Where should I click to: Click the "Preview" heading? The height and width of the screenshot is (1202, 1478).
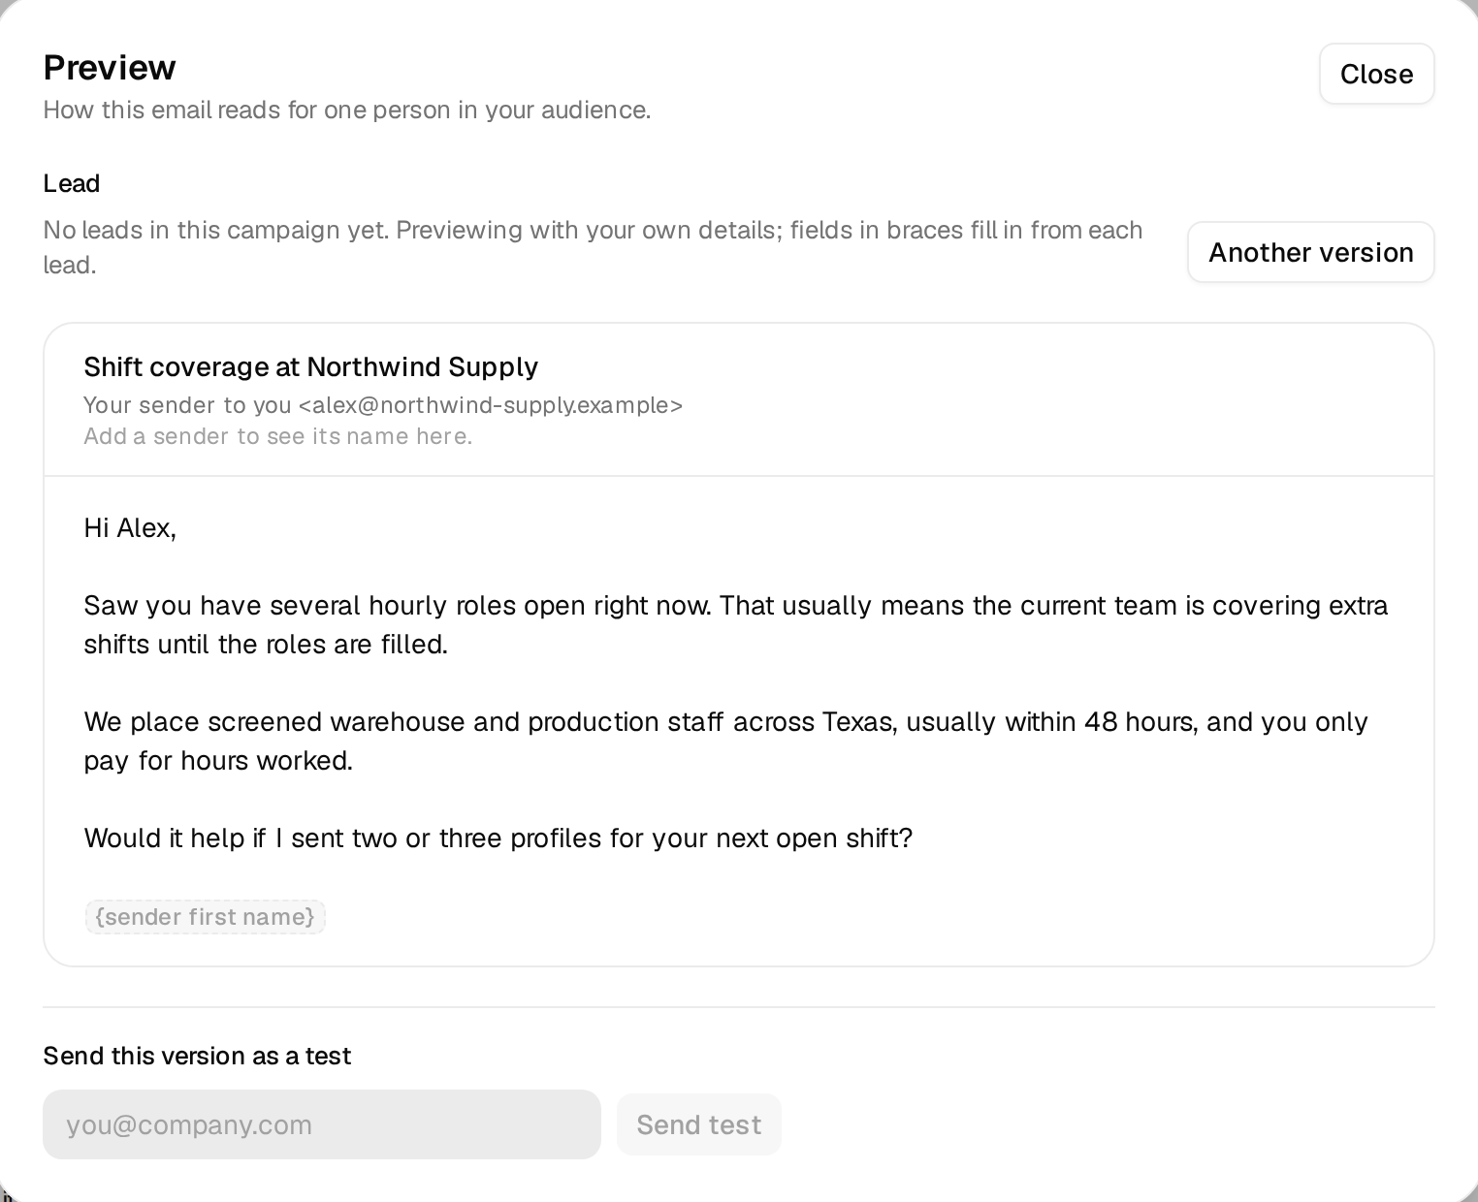pos(110,68)
